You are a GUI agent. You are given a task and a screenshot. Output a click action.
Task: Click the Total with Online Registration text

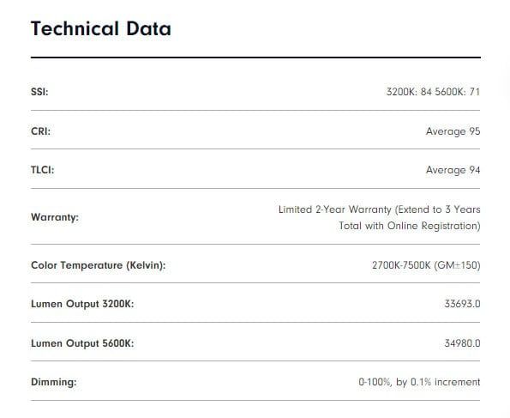point(410,226)
